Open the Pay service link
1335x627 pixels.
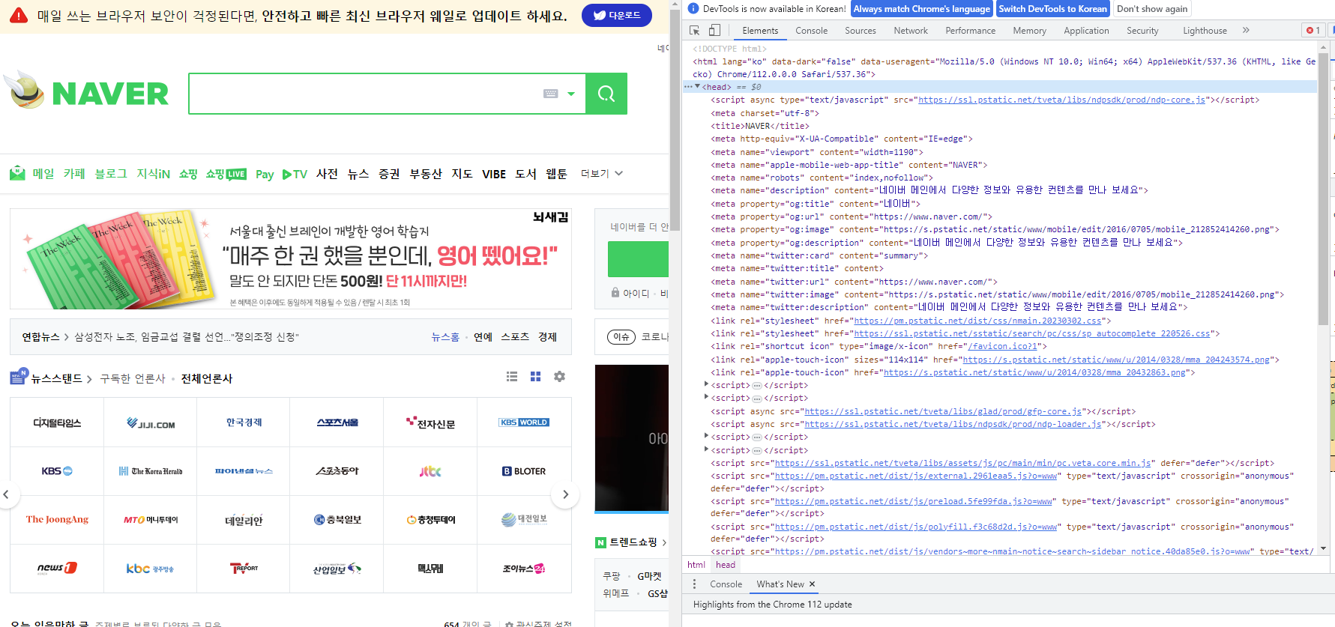click(x=265, y=174)
